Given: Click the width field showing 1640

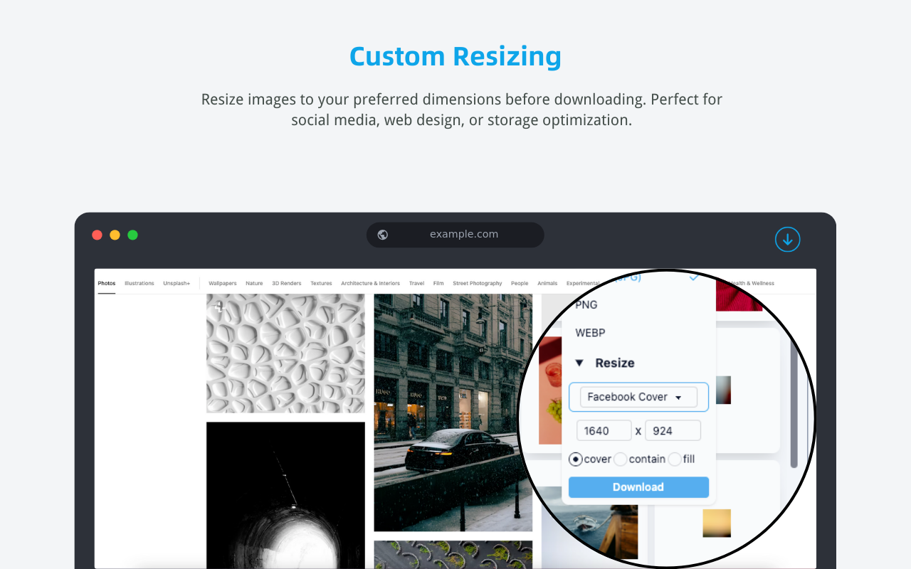Looking at the screenshot, I should (x=604, y=430).
